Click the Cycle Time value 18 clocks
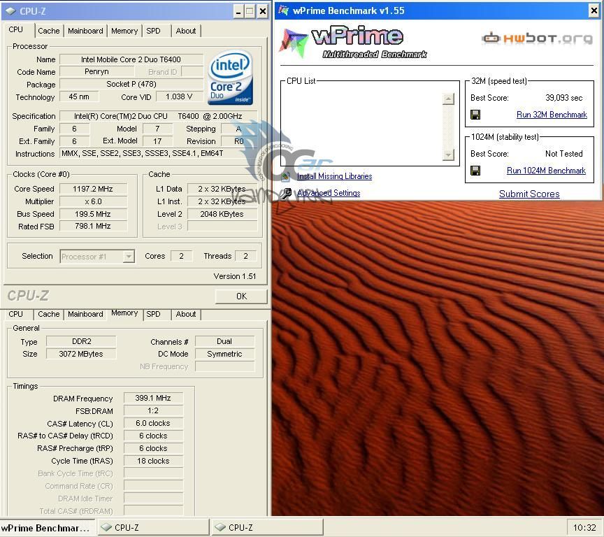Screen dimensions: 604x537 [x=153, y=461]
